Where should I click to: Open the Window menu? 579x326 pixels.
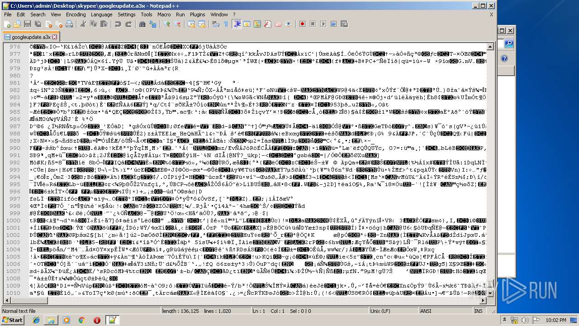tap(219, 14)
